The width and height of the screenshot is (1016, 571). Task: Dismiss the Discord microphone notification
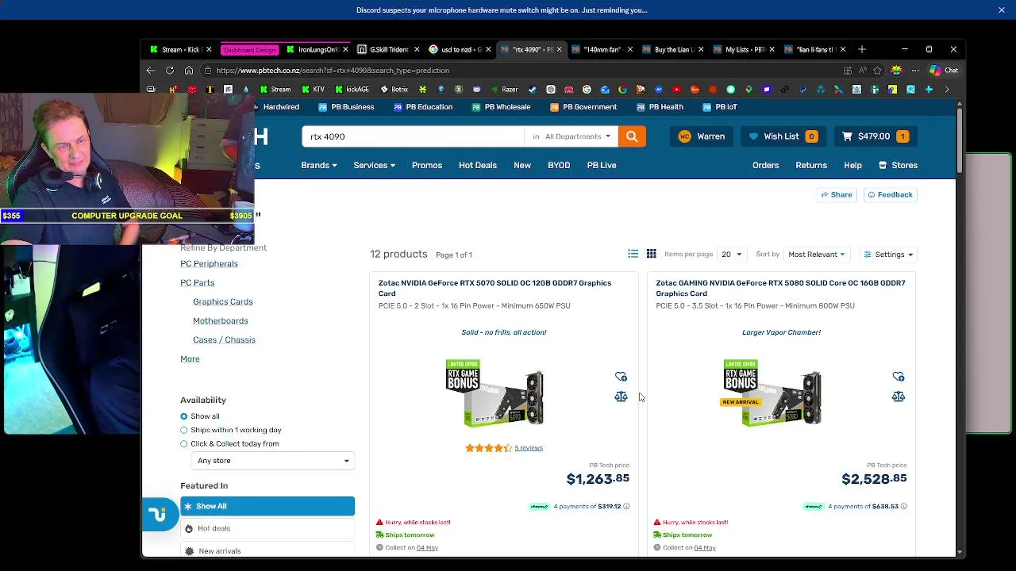coord(1002,10)
